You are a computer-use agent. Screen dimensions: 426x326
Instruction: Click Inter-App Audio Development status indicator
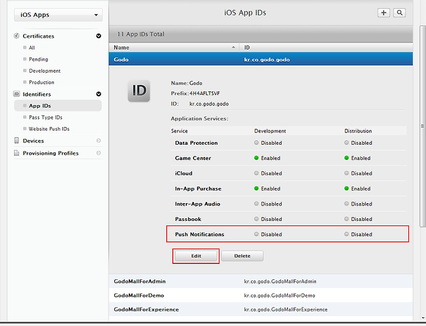(256, 204)
